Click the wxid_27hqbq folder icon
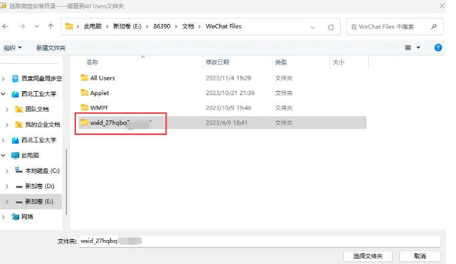The image size is (456, 264). coord(85,122)
